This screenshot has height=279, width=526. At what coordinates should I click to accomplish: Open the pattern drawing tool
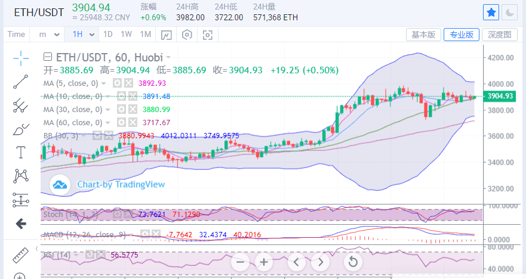click(21, 176)
